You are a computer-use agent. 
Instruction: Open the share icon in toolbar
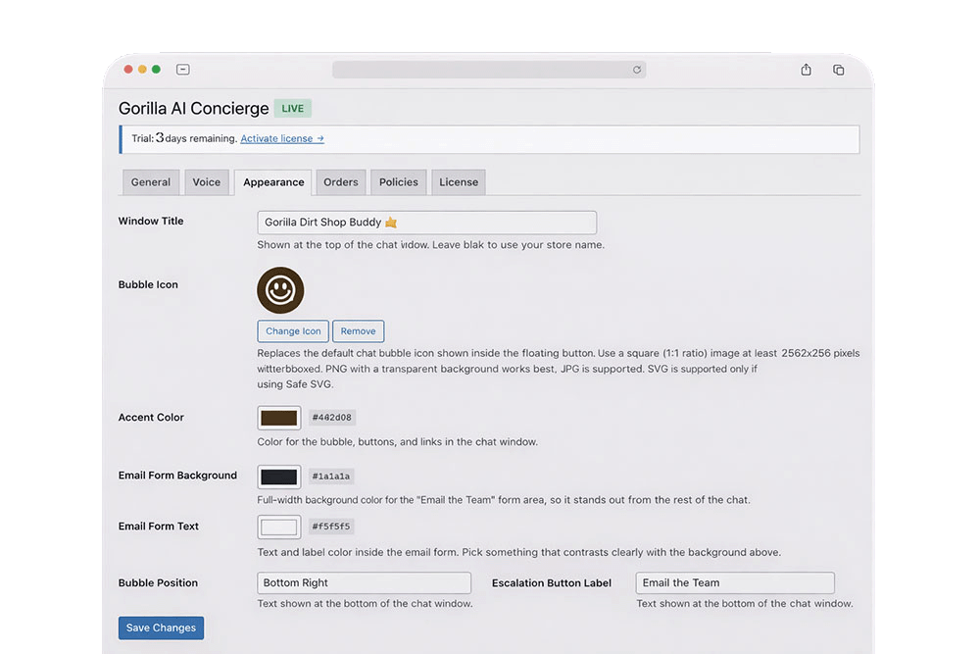click(807, 70)
